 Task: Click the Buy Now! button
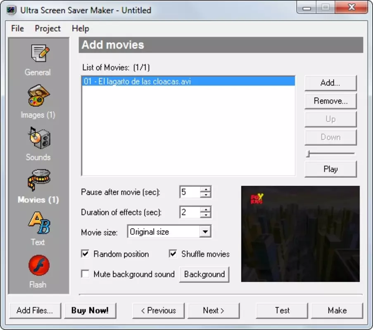coord(90,311)
